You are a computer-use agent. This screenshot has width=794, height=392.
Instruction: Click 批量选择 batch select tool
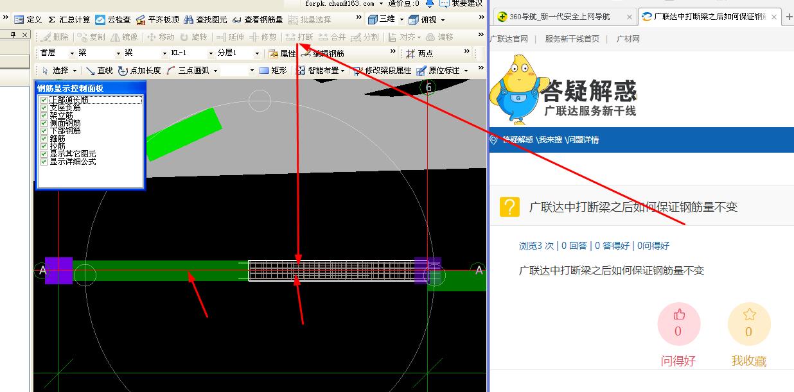(x=309, y=20)
